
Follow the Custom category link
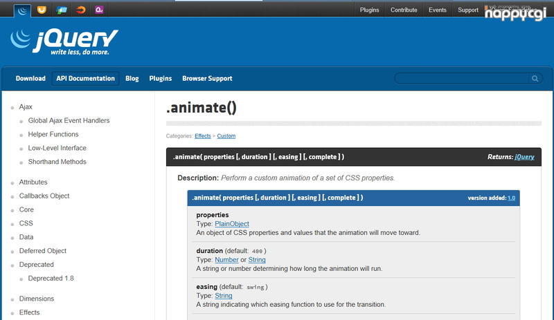(x=226, y=136)
